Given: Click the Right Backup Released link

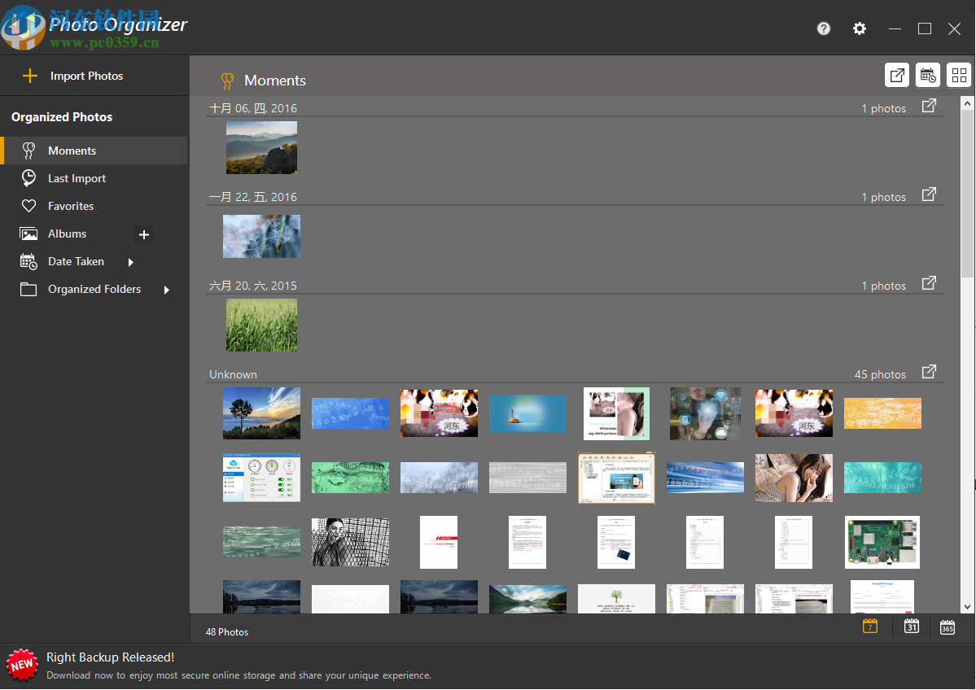Looking at the screenshot, I should tap(110, 657).
